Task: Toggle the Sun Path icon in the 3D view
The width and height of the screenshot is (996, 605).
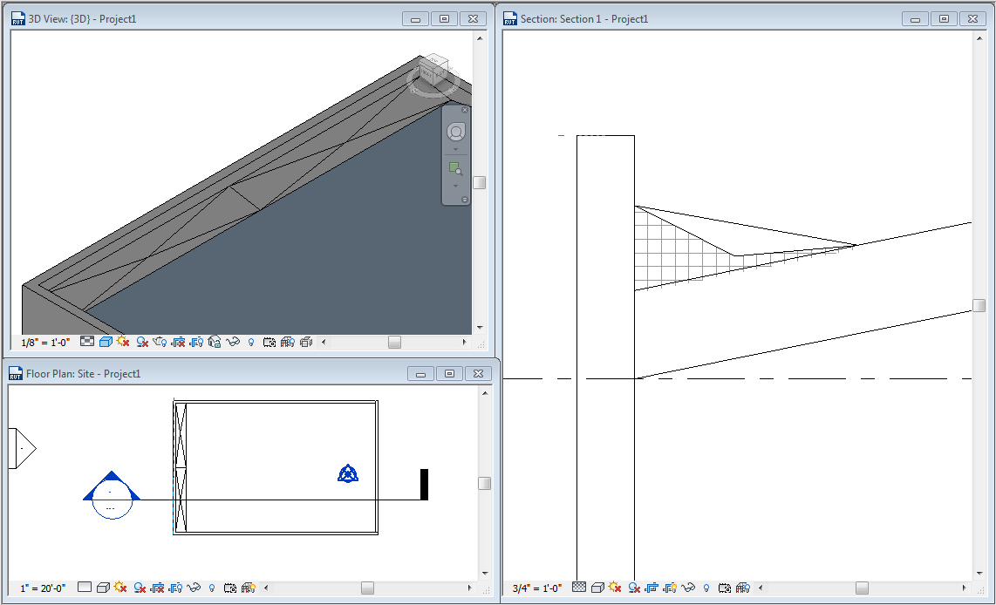Action: click(125, 342)
